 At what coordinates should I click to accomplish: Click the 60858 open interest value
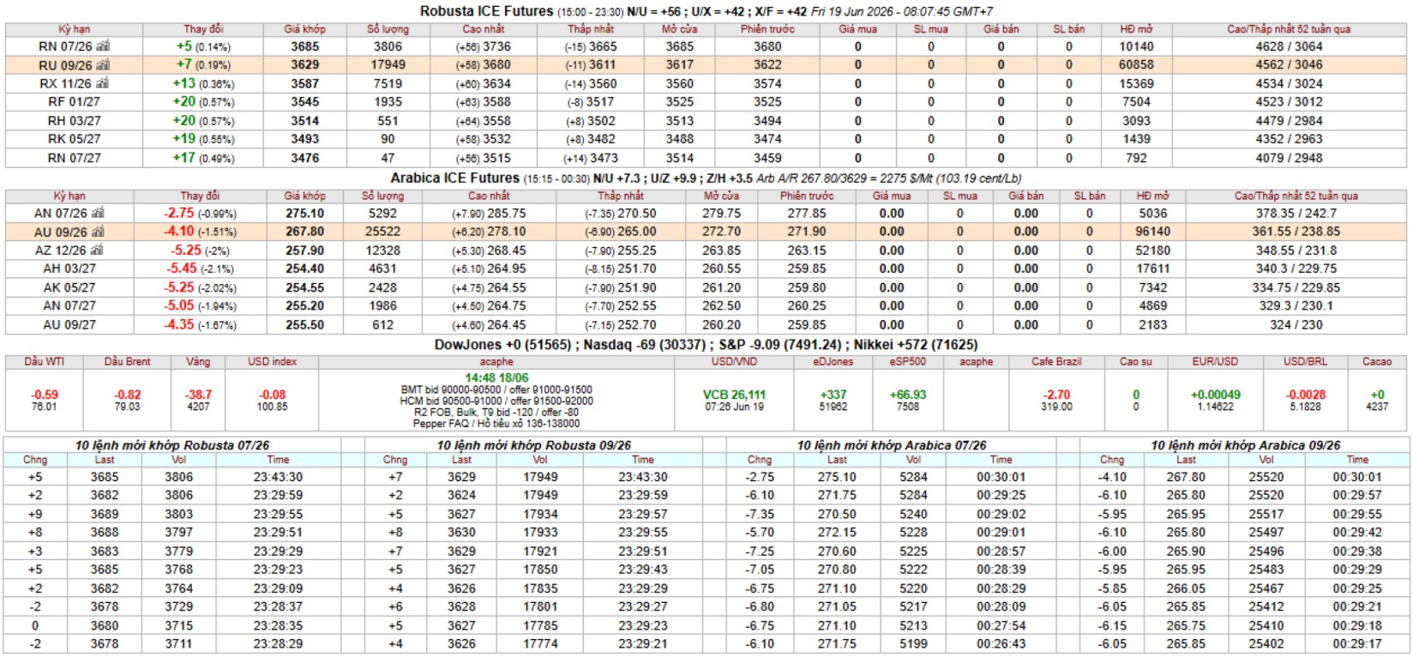coord(1136,65)
